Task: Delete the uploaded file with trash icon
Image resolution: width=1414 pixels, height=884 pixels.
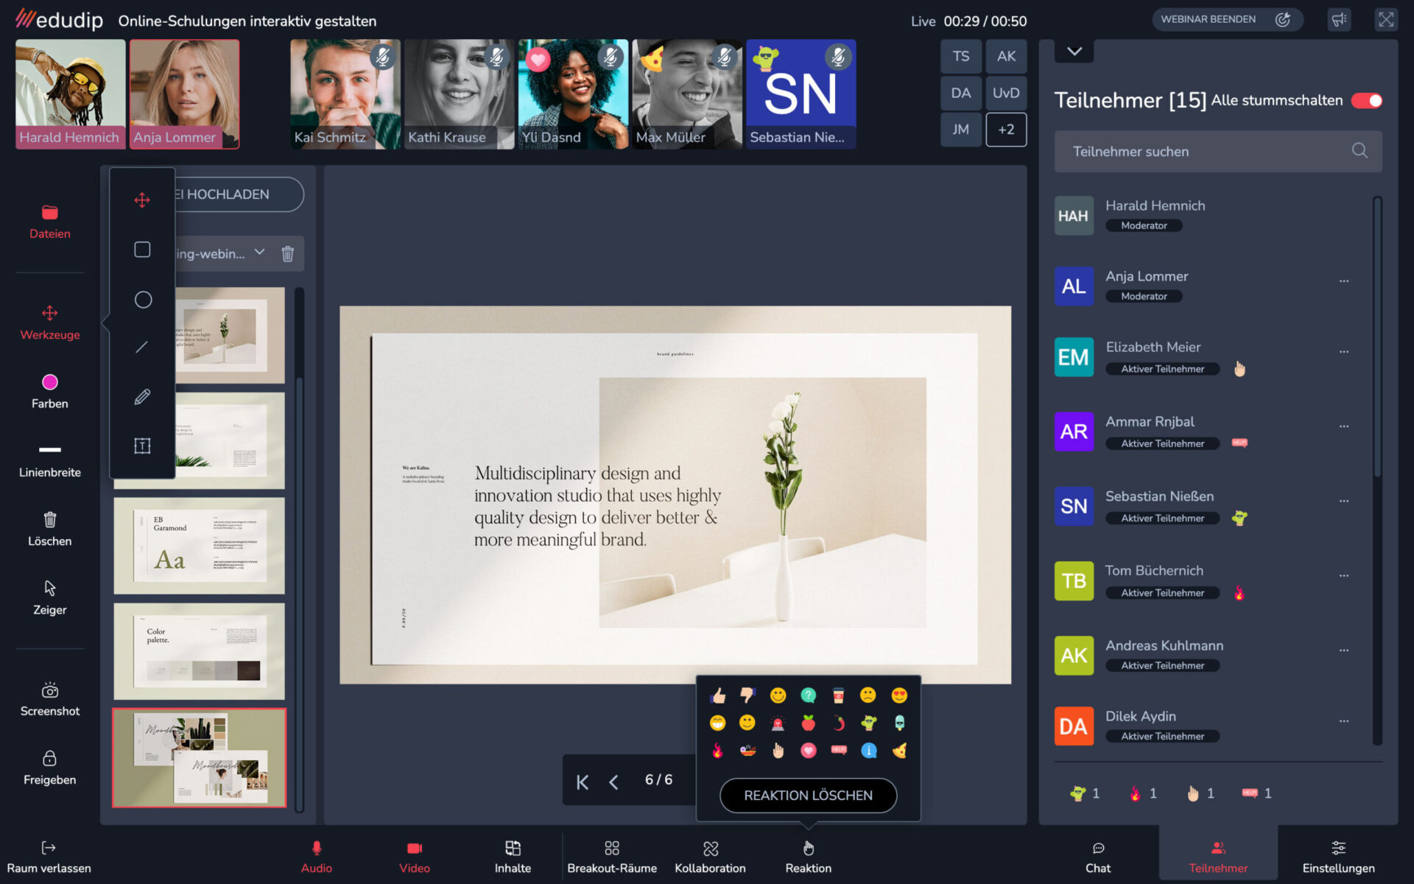Action: tap(287, 254)
